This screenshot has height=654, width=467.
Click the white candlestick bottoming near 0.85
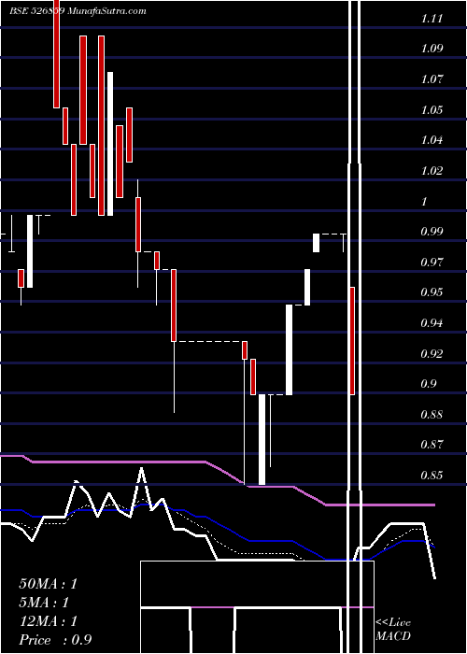pyautogui.click(x=262, y=440)
